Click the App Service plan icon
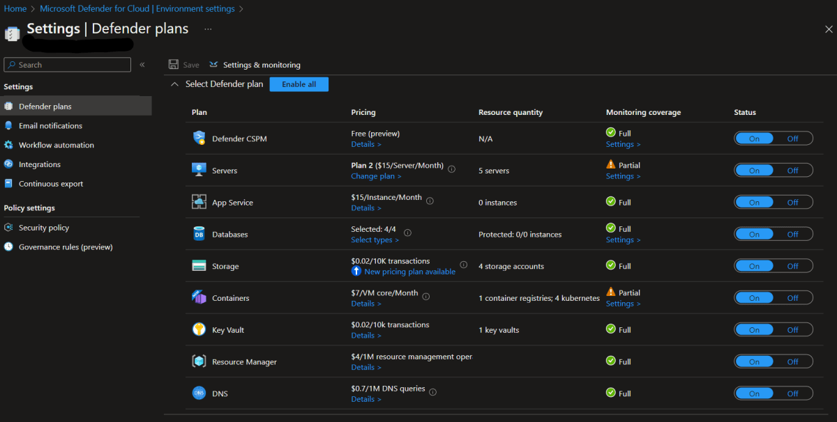837x422 pixels. coord(199,202)
